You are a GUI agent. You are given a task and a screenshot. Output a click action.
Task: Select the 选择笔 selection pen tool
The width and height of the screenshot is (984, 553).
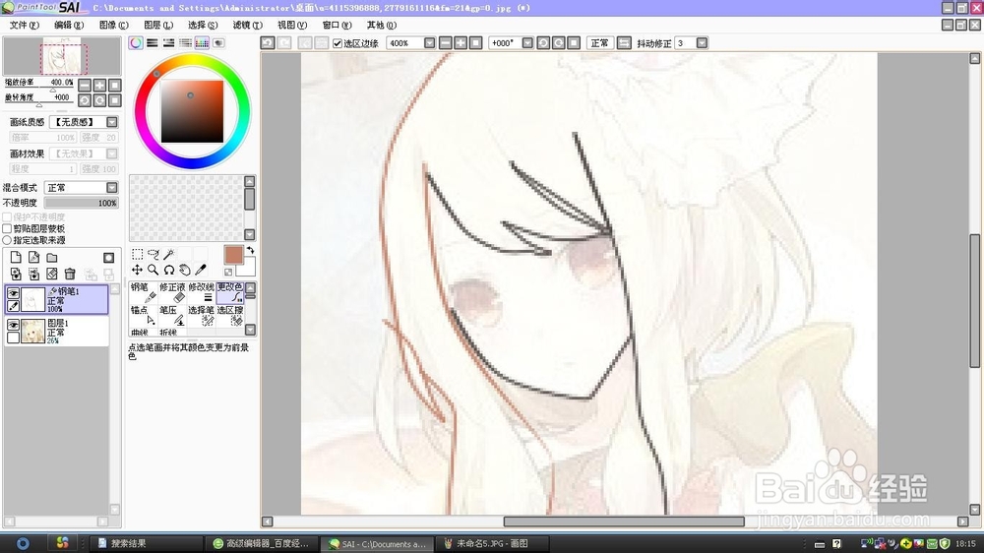[201, 316]
